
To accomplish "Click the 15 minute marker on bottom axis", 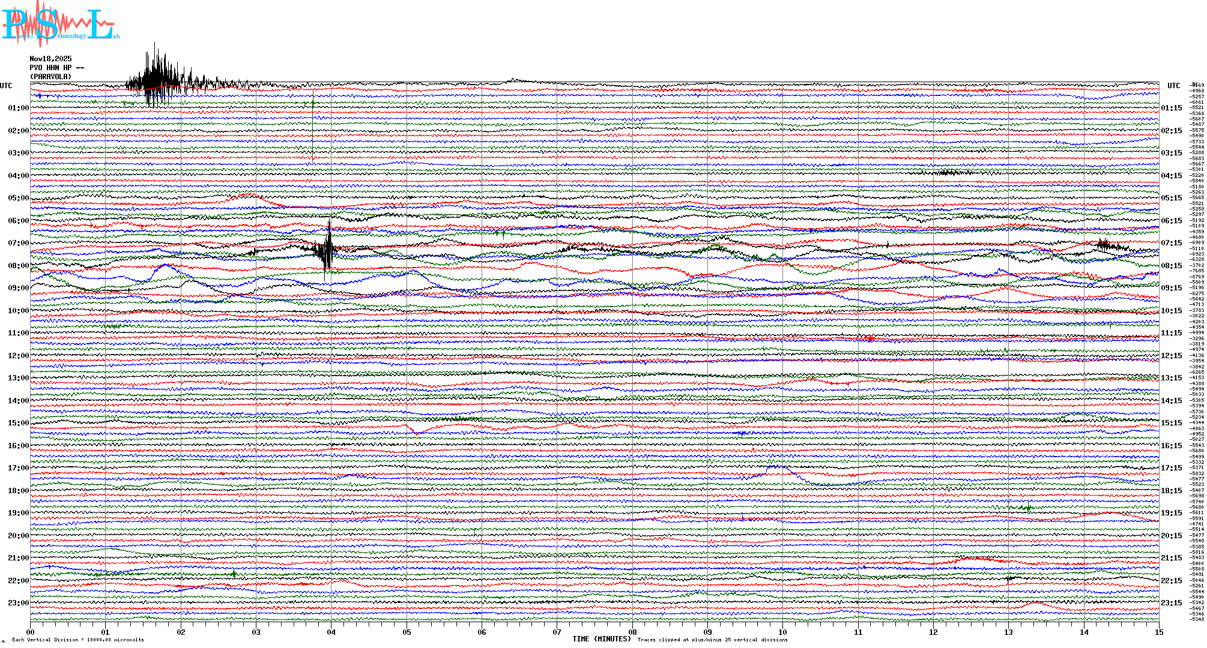I will (x=1158, y=632).
